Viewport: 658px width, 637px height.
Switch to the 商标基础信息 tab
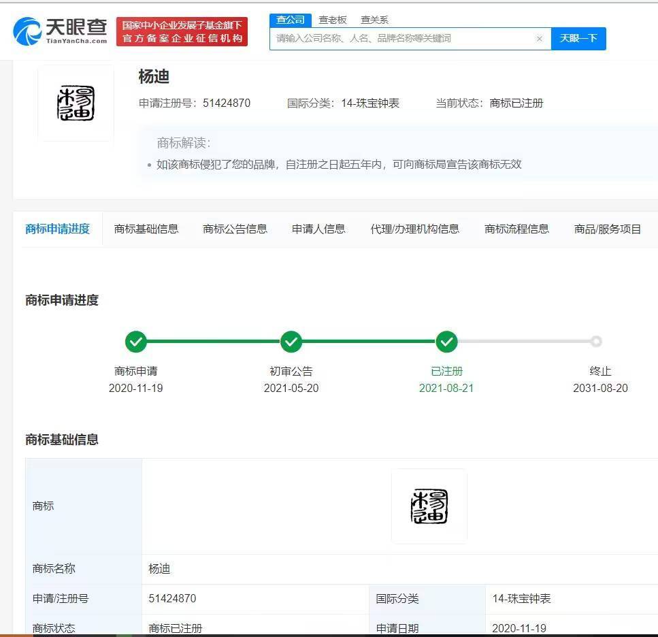(146, 229)
